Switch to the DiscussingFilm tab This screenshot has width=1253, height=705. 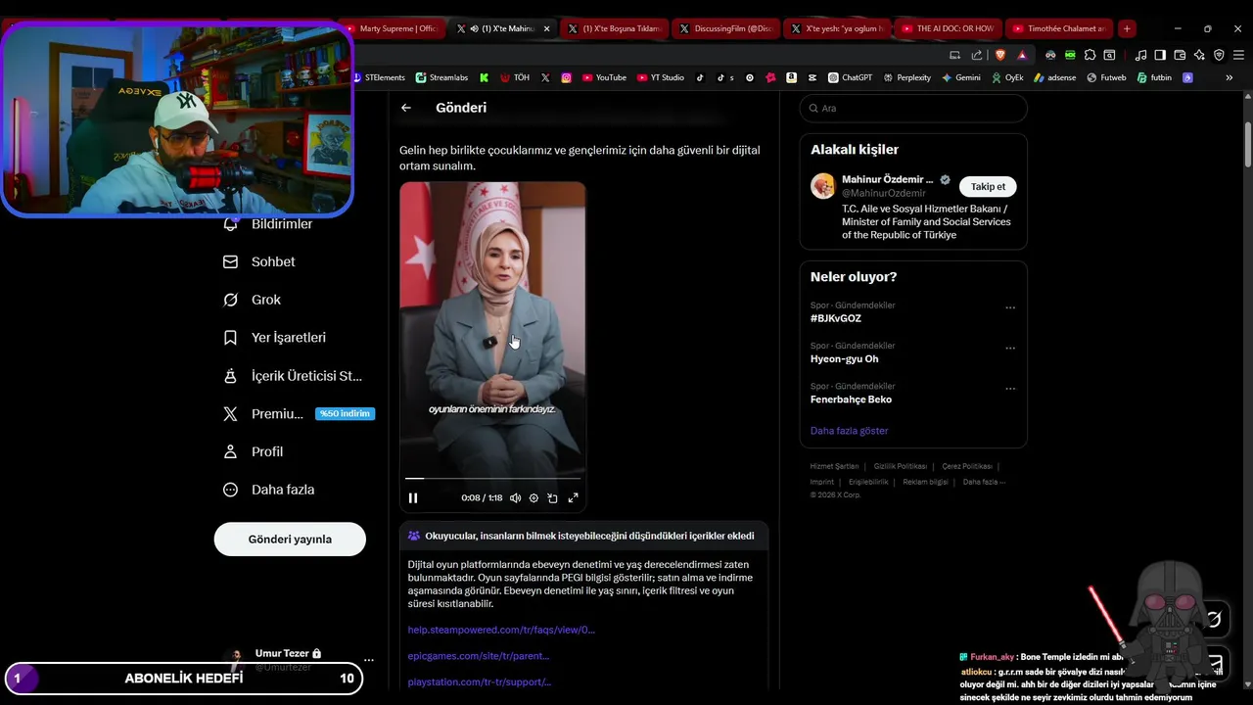coord(725,28)
